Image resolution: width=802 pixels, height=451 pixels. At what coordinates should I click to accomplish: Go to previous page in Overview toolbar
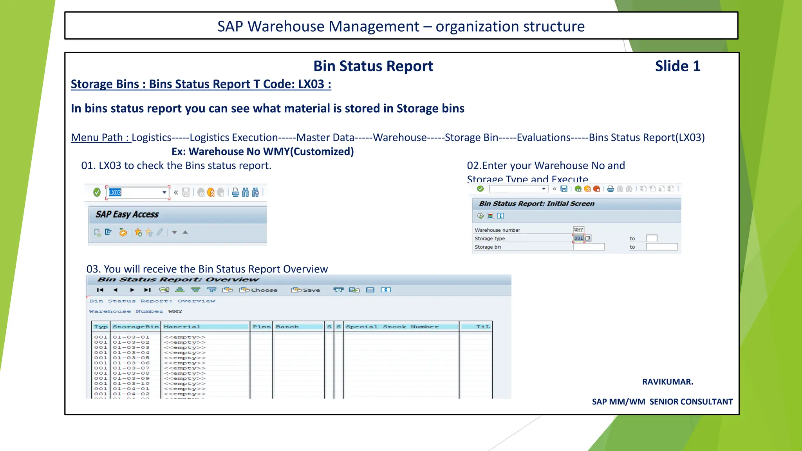click(x=115, y=290)
